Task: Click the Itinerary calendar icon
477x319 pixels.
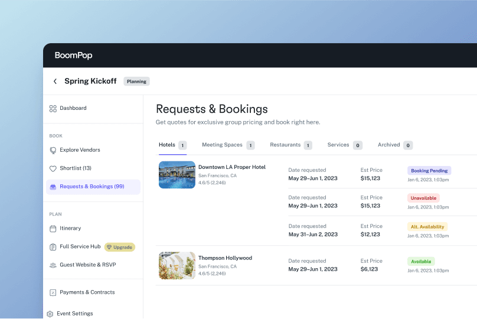Action: coord(53,229)
